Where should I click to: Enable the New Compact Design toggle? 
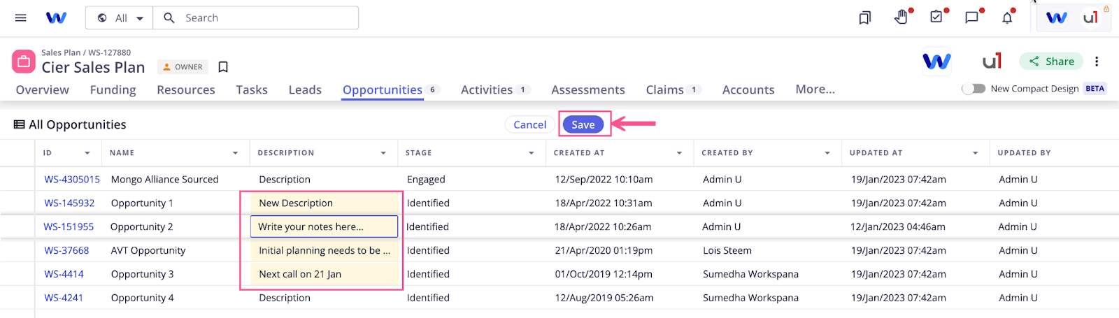pos(973,89)
